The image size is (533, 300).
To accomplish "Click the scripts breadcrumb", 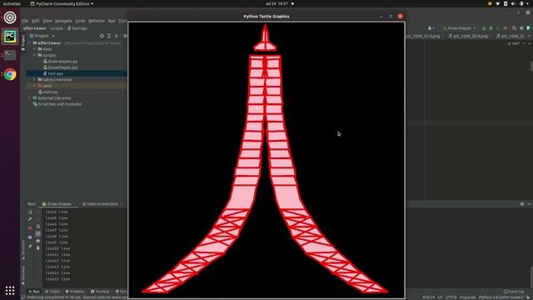I will coord(57,28).
